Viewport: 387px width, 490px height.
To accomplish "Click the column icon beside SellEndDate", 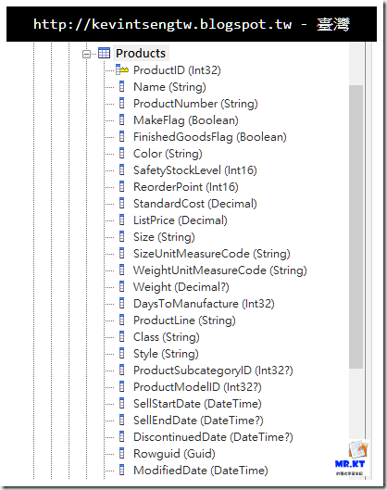I will tap(122, 420).
